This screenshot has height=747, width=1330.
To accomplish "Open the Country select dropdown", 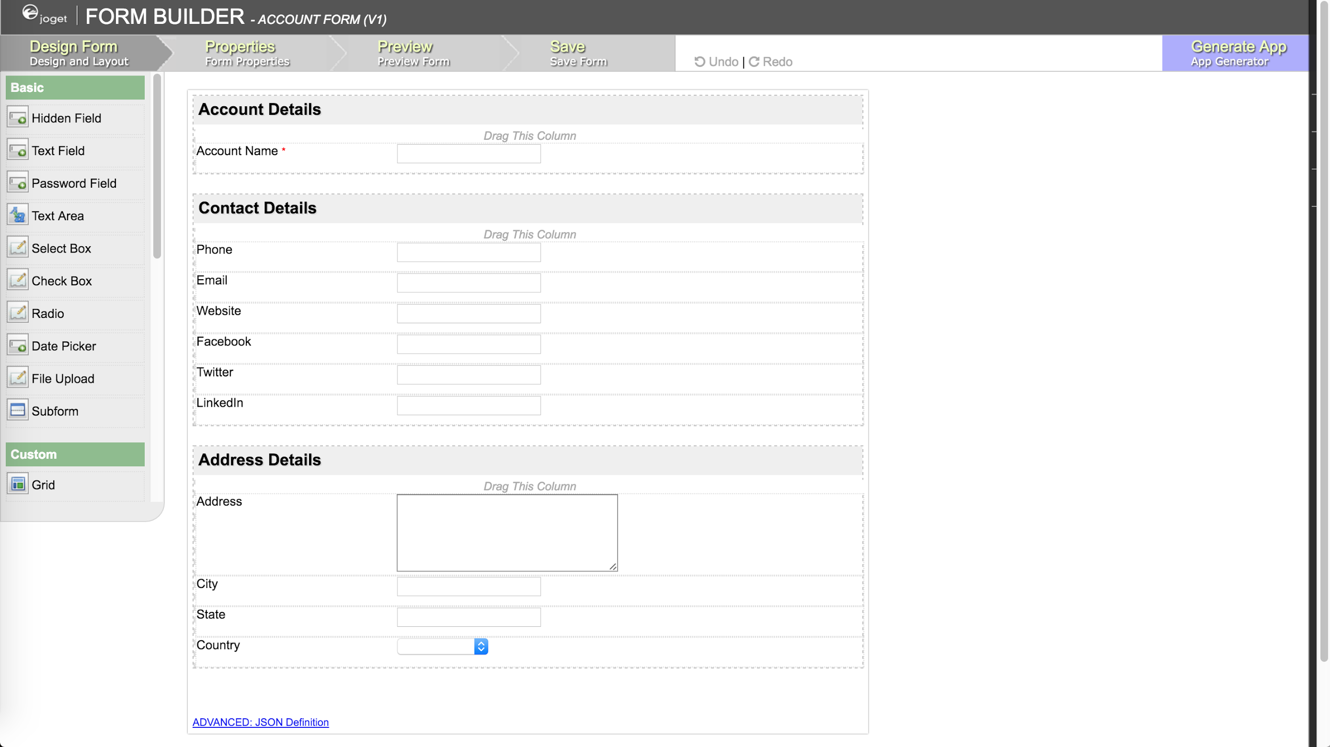I will click(443, 647).
